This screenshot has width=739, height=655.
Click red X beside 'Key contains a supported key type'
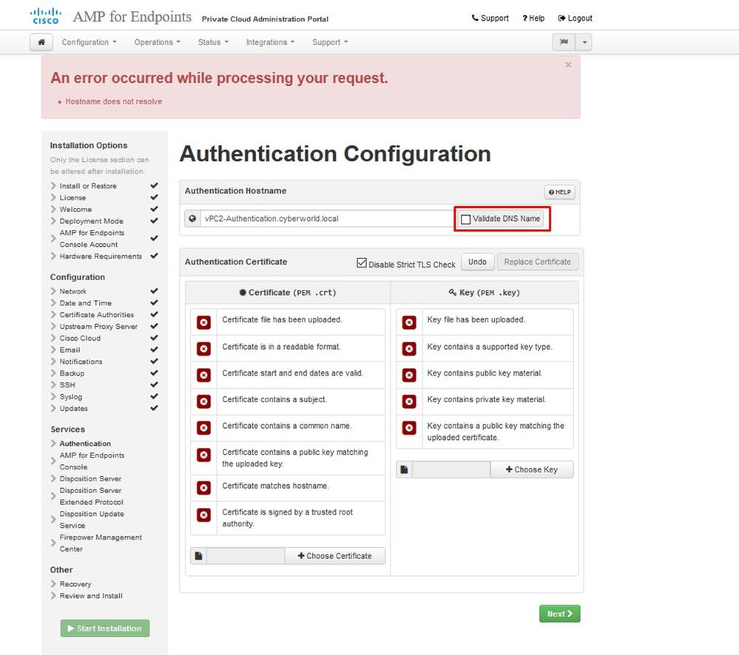(x=409, y=349)
